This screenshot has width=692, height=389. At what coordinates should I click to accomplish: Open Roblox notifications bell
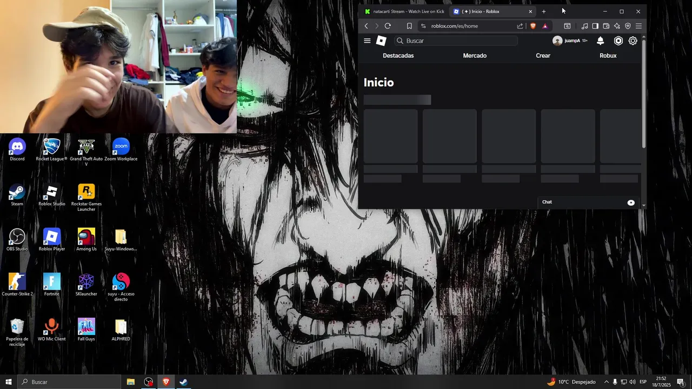coord(600,41)
